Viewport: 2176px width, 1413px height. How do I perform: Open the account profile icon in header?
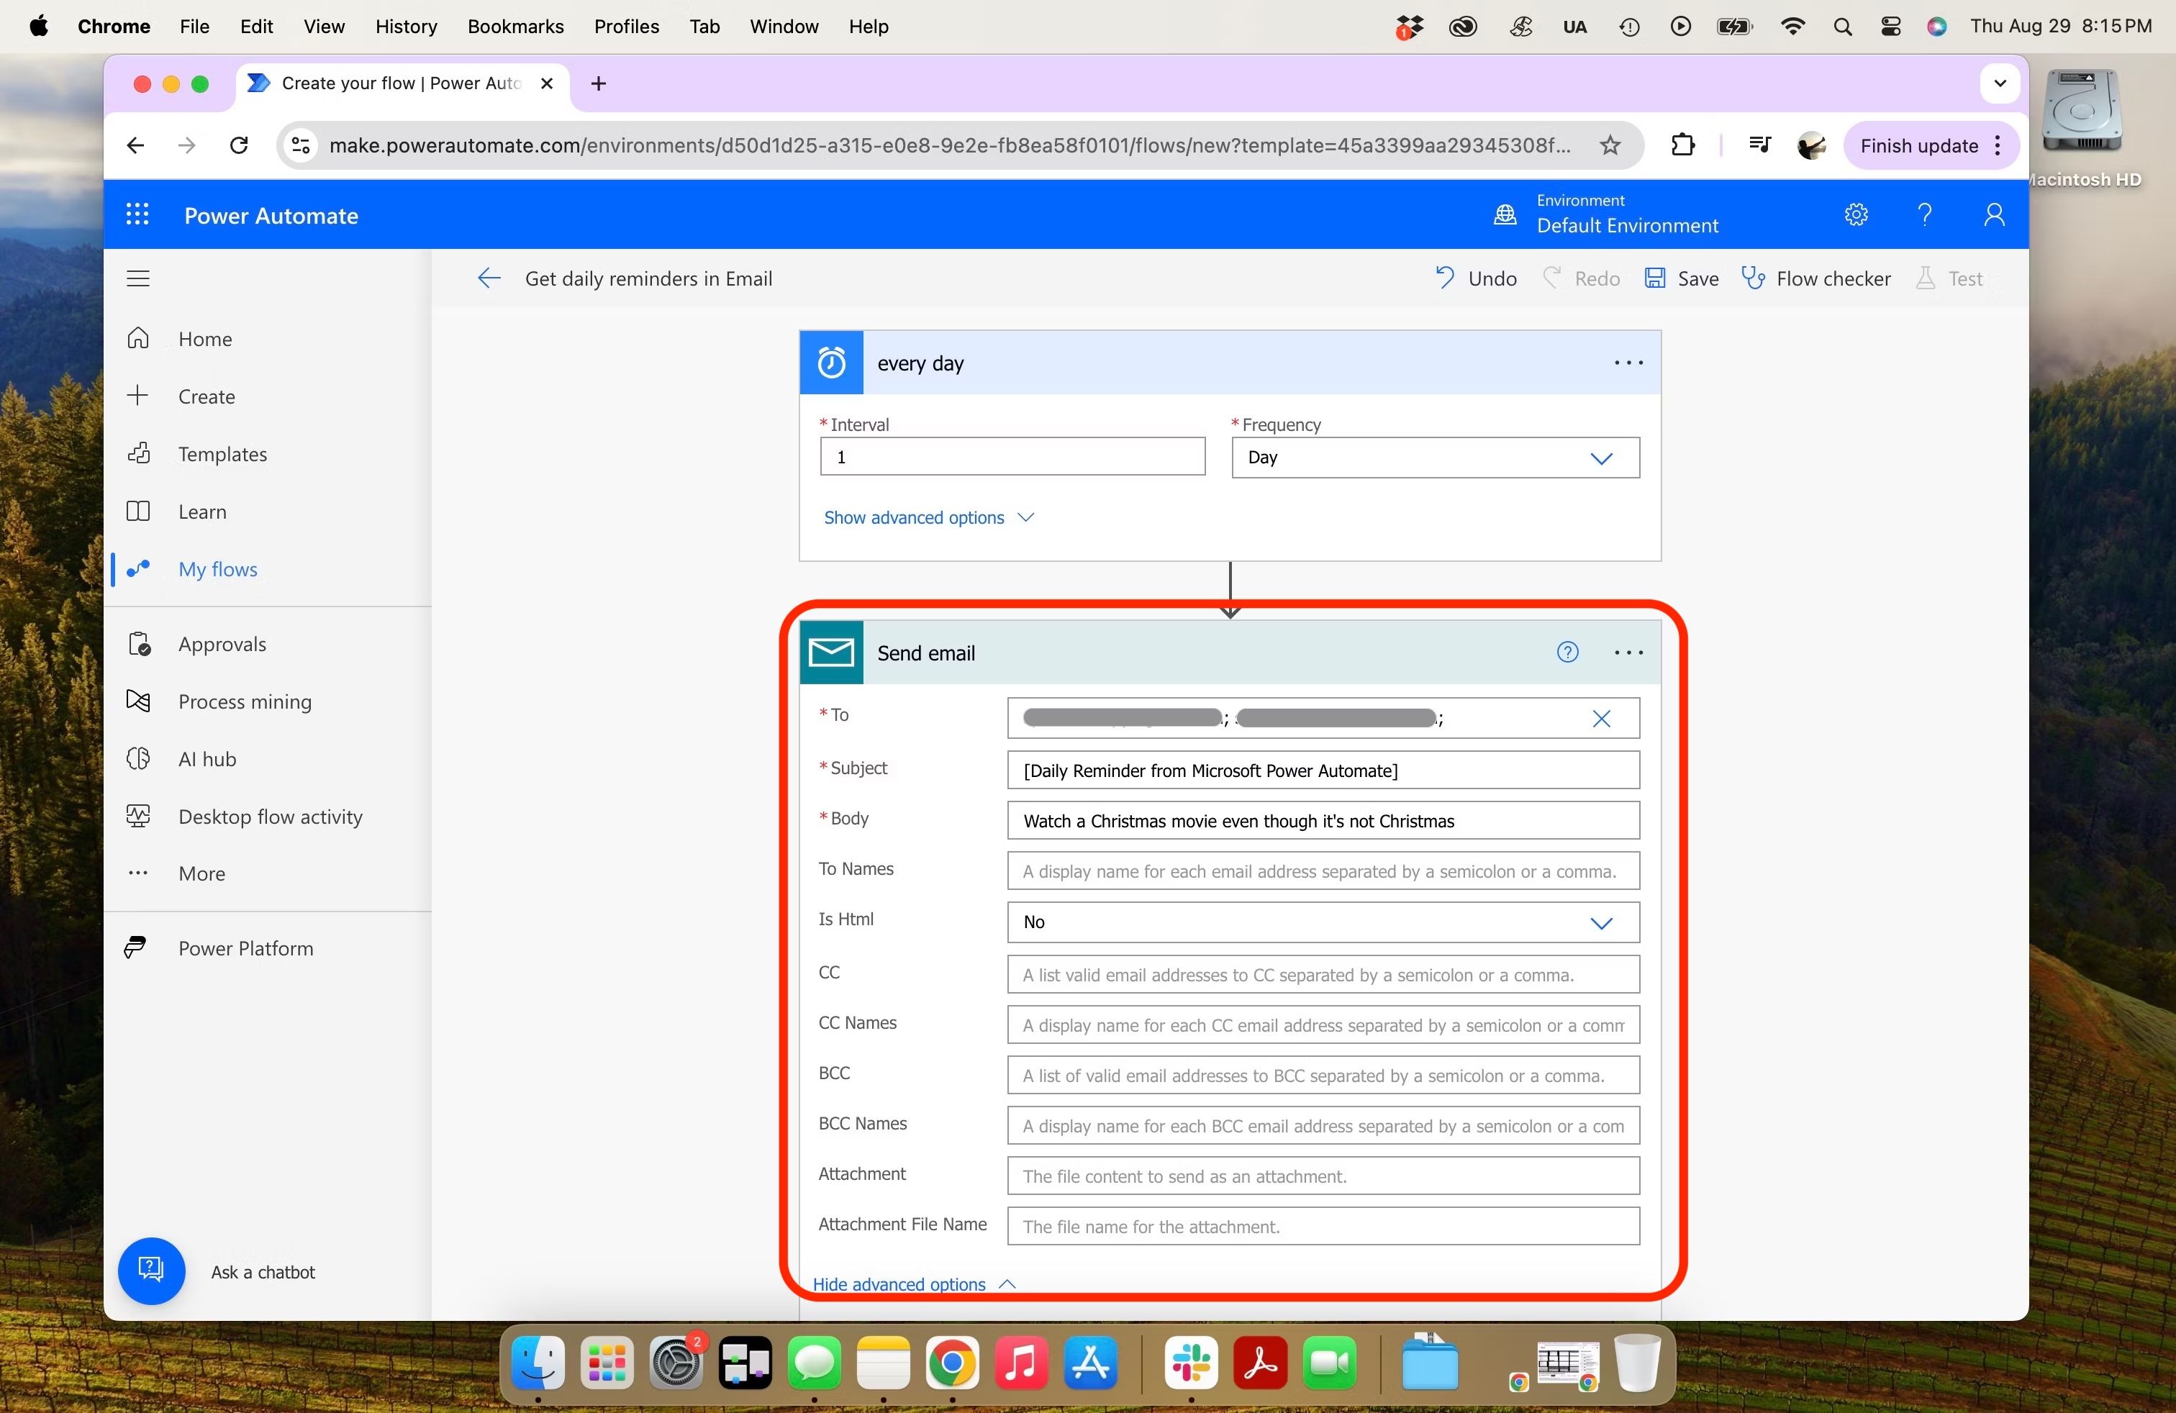[x=1994, y=215]
